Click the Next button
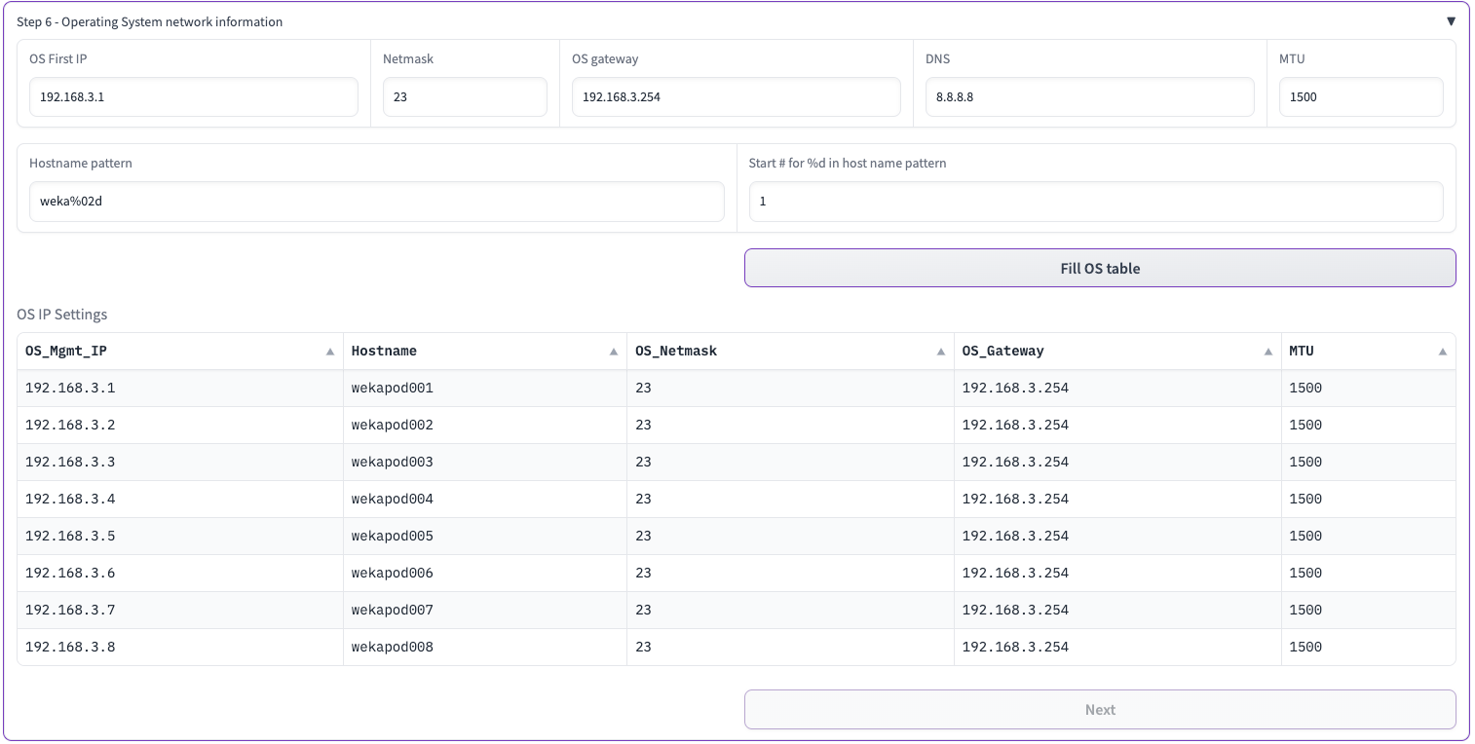The height and width of the screenshot is (744, 1475). (x=1099, y=710)
